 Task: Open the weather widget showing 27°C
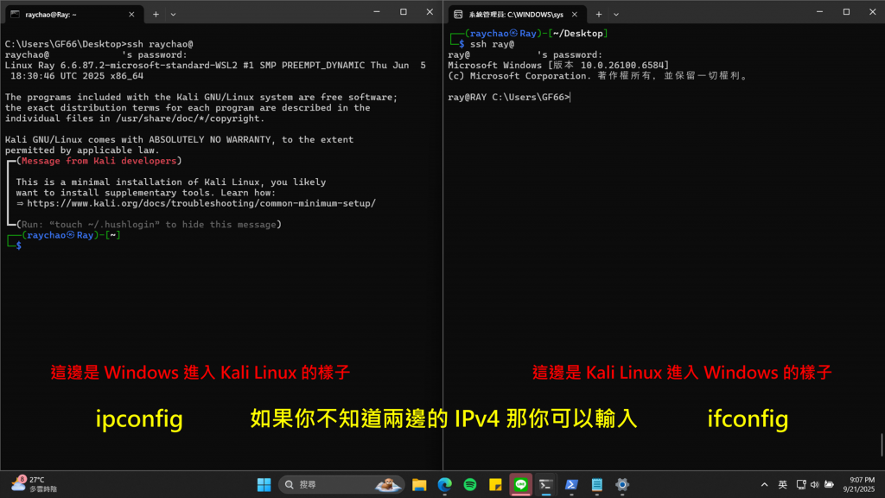click(34, 484)
